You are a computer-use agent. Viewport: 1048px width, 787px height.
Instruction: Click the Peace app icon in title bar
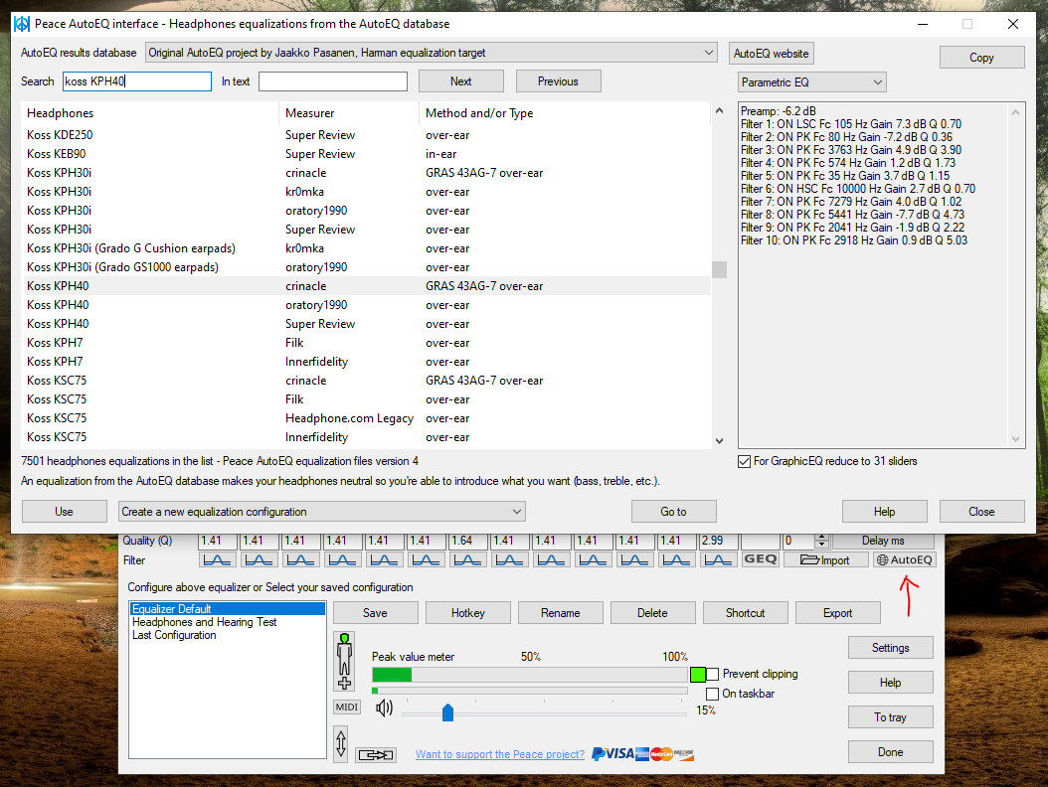click(22, 24)
